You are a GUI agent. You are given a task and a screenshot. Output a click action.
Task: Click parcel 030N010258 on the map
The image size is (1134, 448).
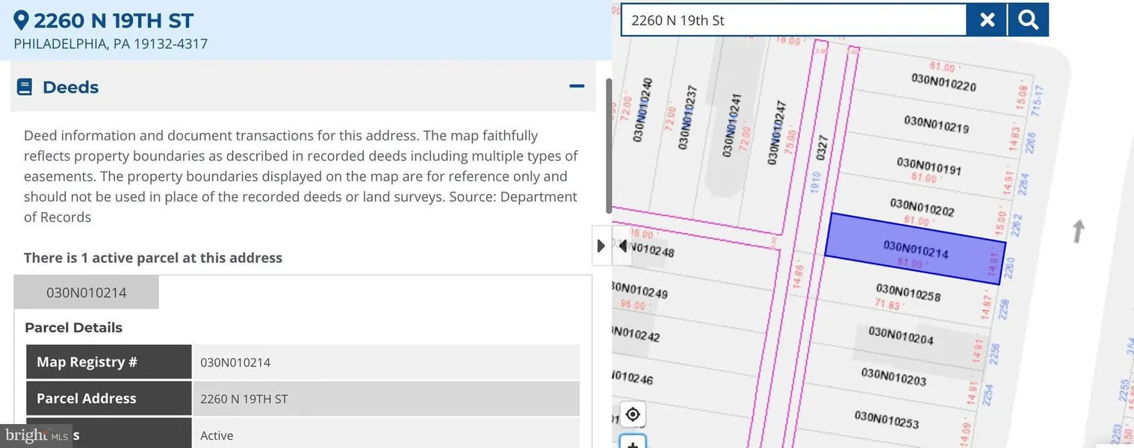[x=908, y=293]
